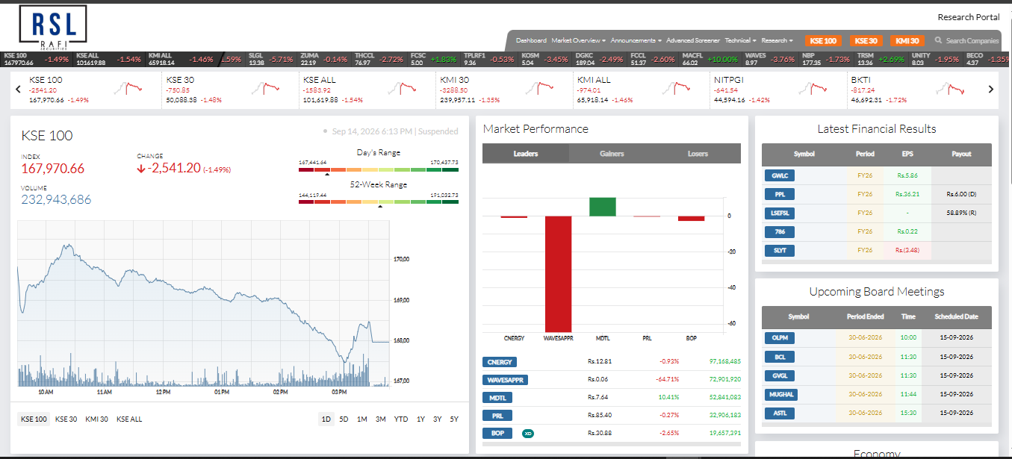
Task: Open the KMI ALL index card
Action: pos(640,89)
